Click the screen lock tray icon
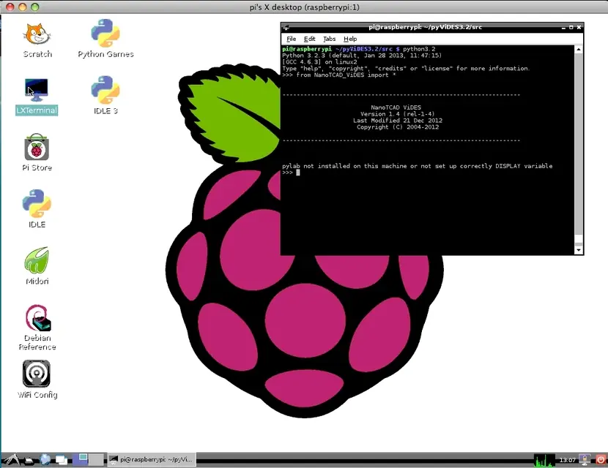Screen dimensions: 608x468 coord(585,460)
